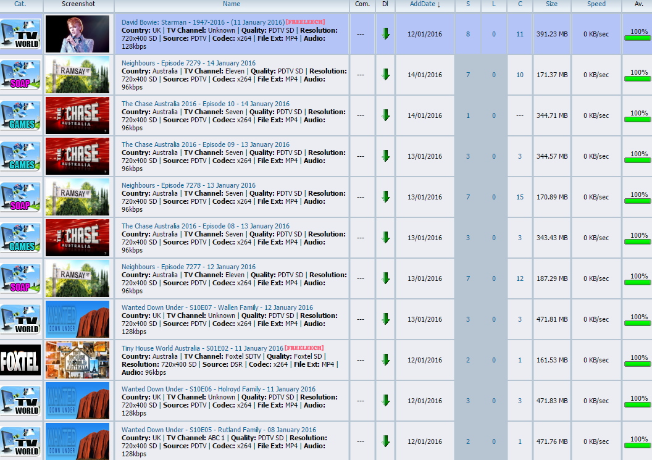Image resolution: width=652 pixels, height=460 pixels.
Task: Download Wanted Down Under S10E07 green arrow
Action: tap(385, 319)
